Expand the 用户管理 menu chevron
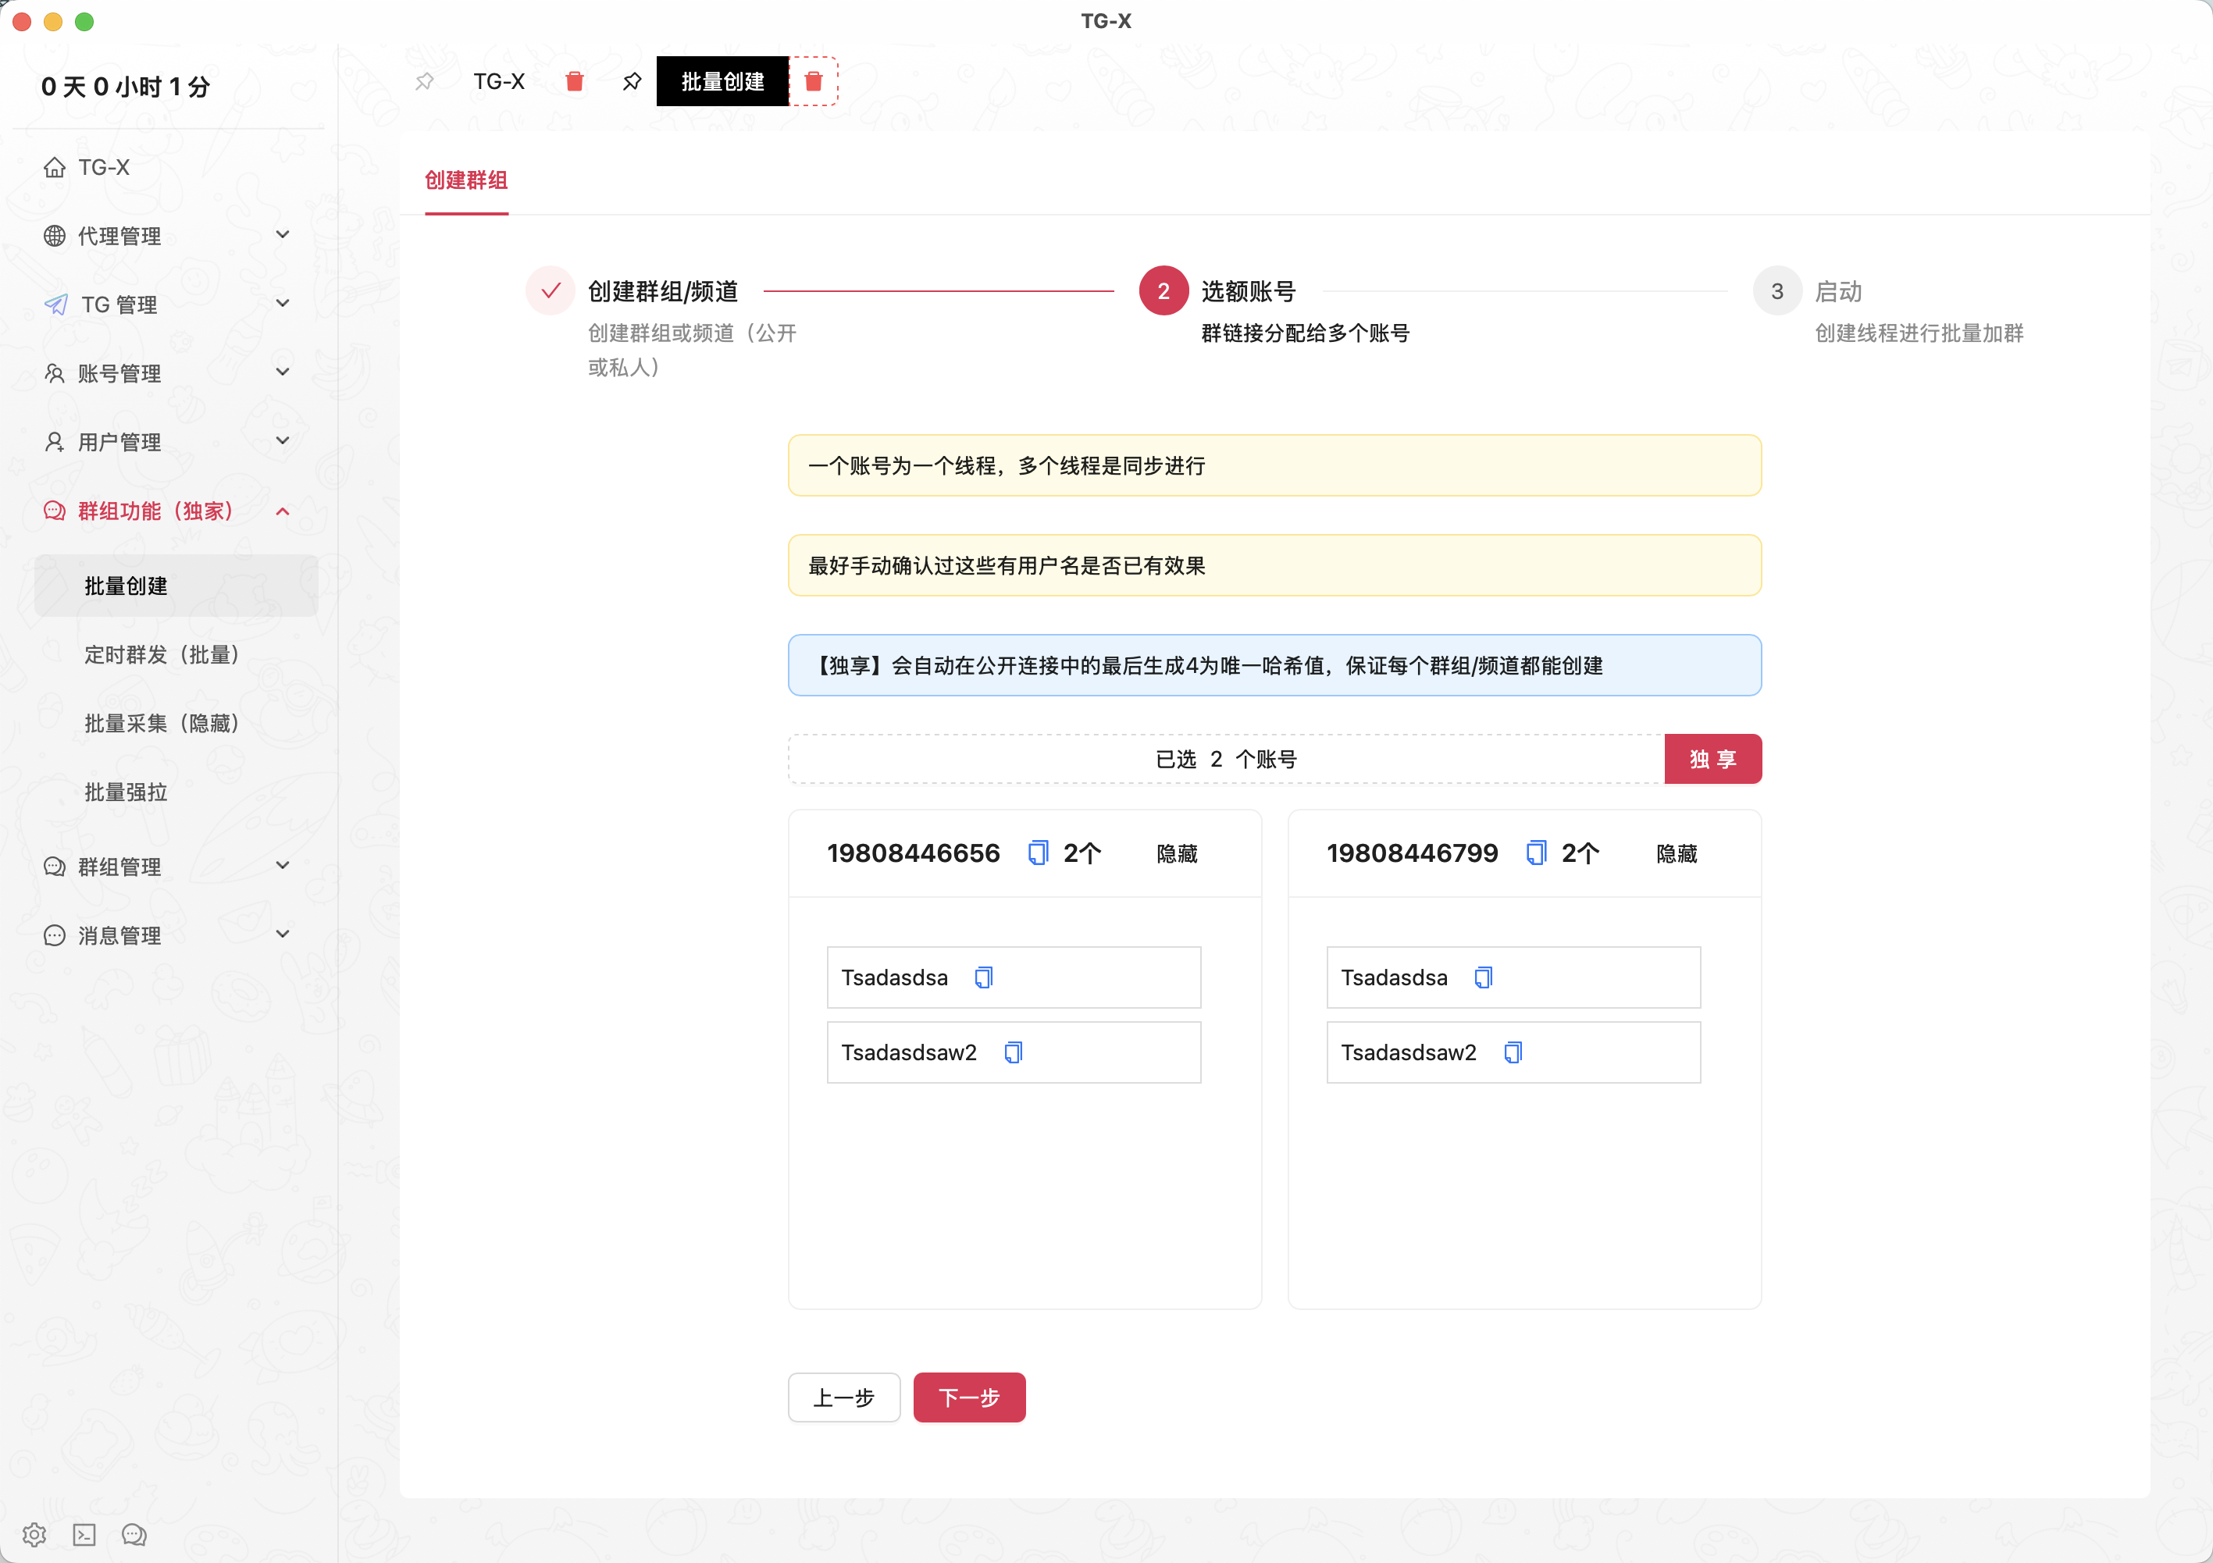This screenshot has height=1563, width=2213. tap(283, 440)
